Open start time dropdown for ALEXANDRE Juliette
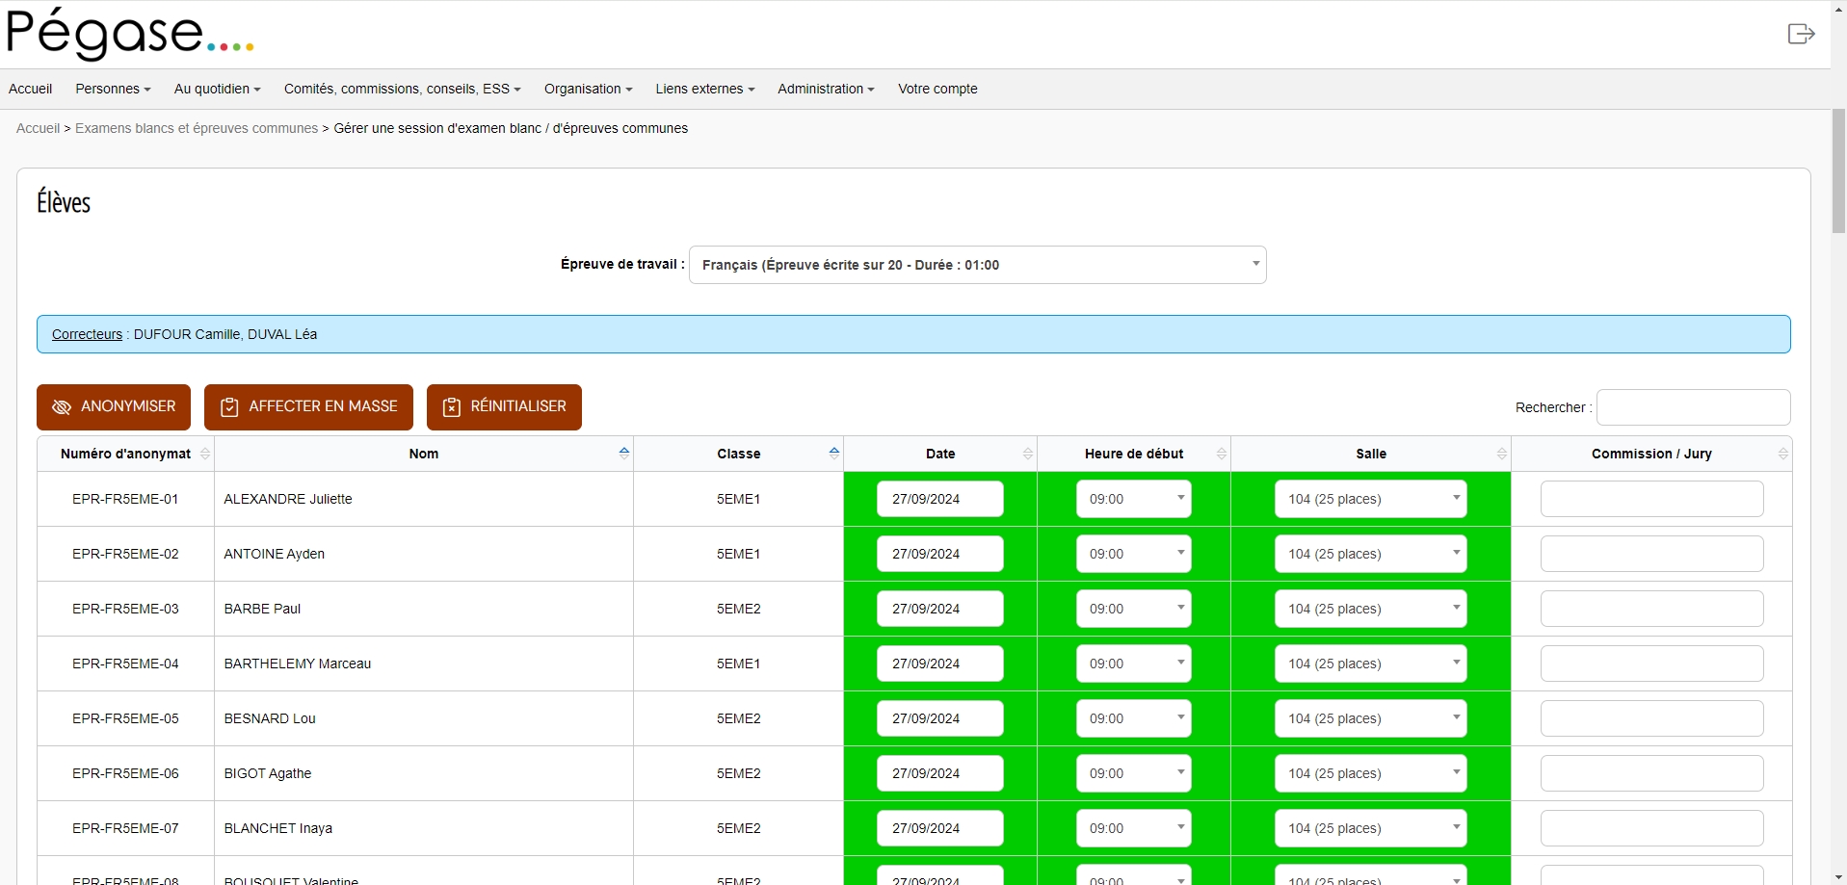The width and height of the screenshot is (1847, 885). [1134, 499]
